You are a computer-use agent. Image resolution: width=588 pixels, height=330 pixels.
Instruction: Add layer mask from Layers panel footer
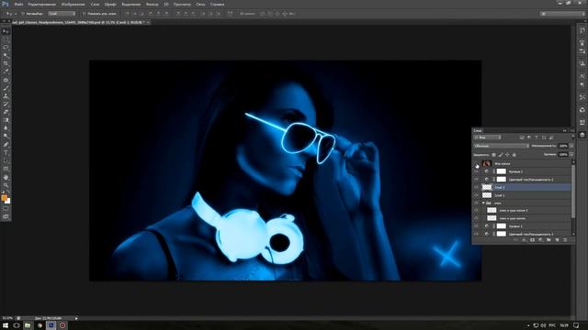tap(532, 240)
